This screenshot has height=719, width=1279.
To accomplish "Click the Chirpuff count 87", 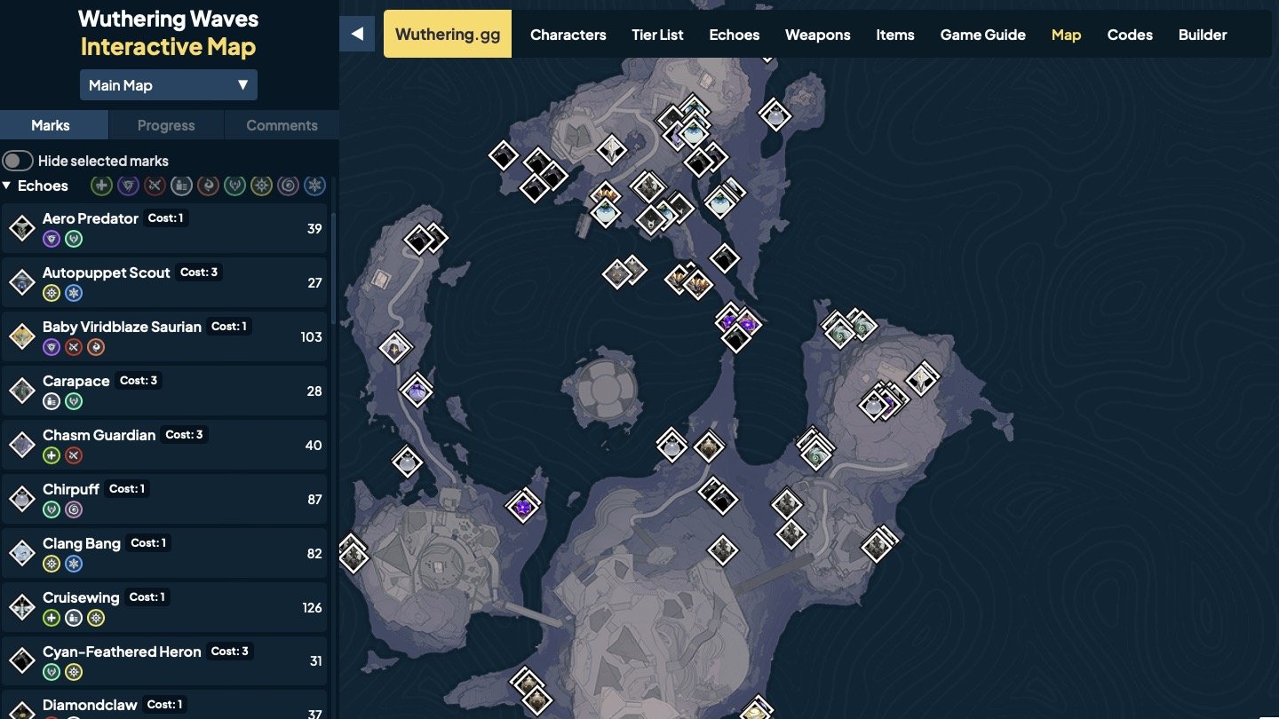I will click(314, 500).
